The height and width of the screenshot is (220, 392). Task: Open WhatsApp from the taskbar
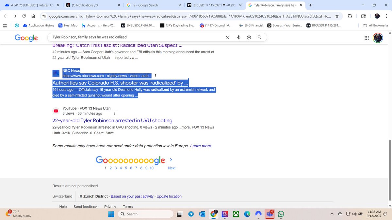(x=281, y=214)
